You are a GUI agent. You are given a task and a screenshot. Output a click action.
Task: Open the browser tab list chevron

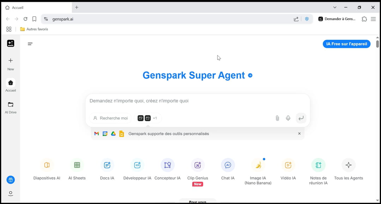(335, 7)
